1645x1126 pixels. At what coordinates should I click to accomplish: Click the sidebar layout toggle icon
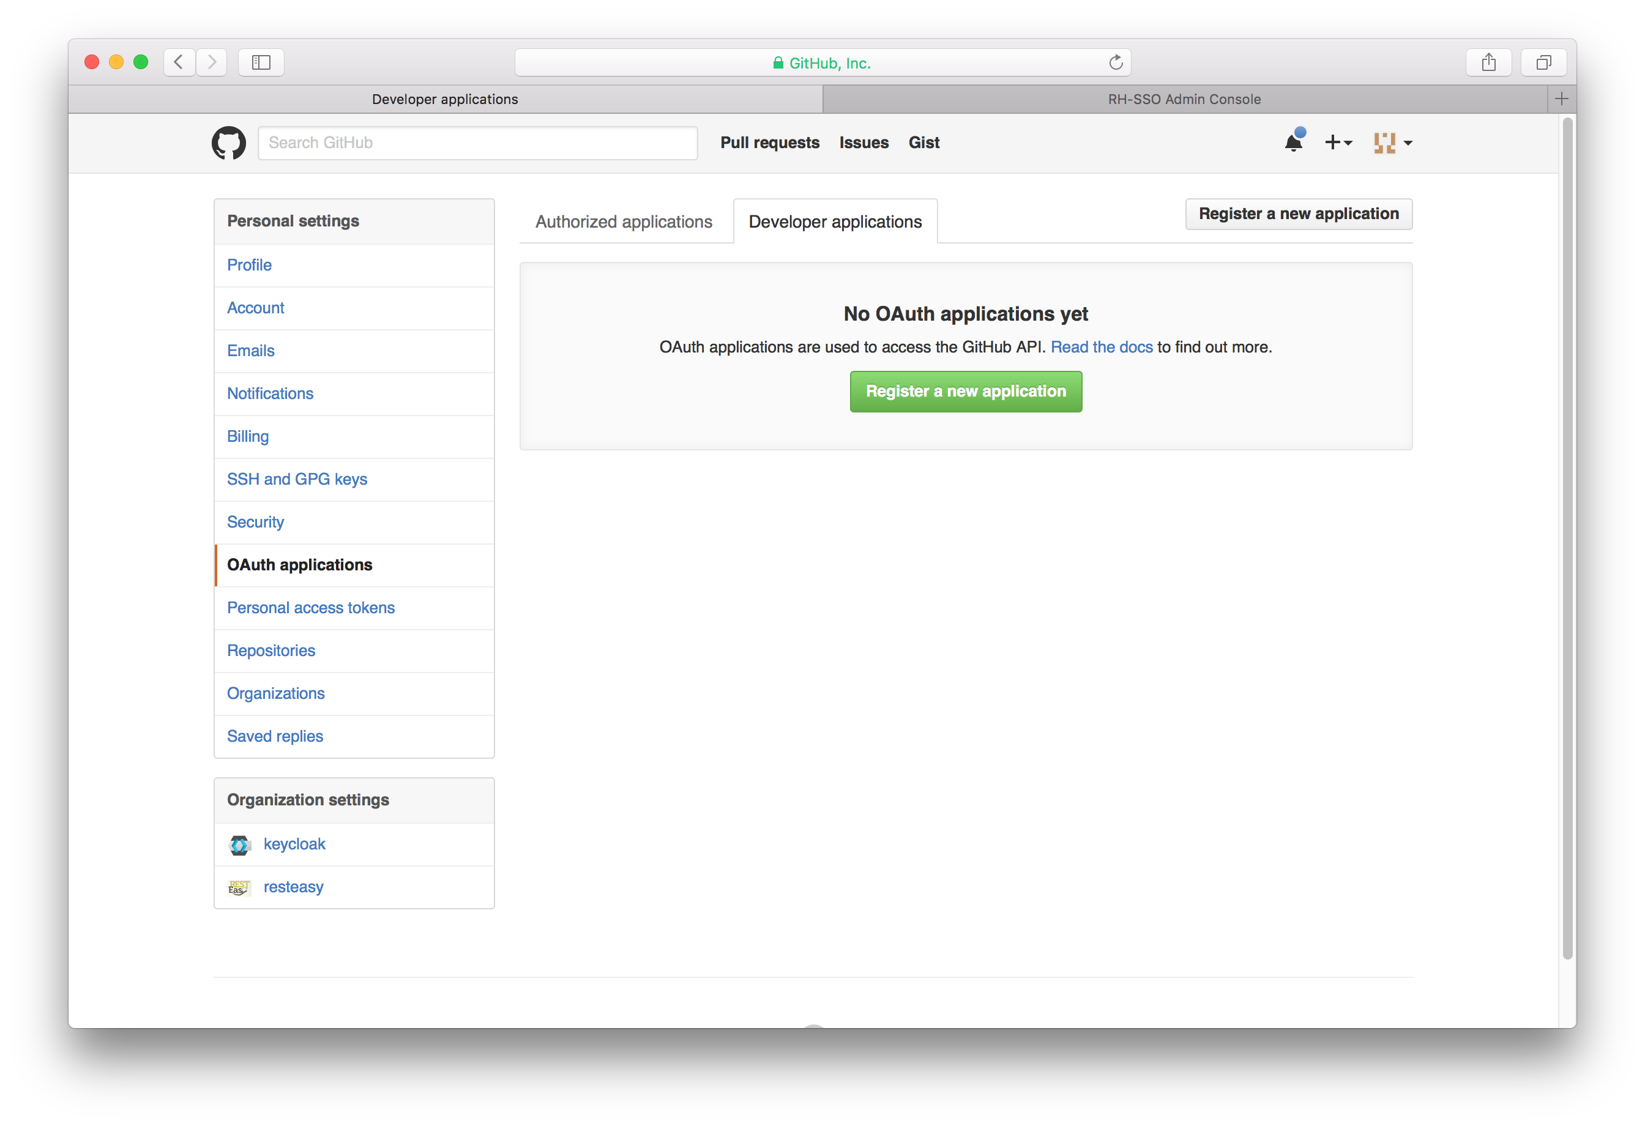pyautogui.click(x=261, y=61)
